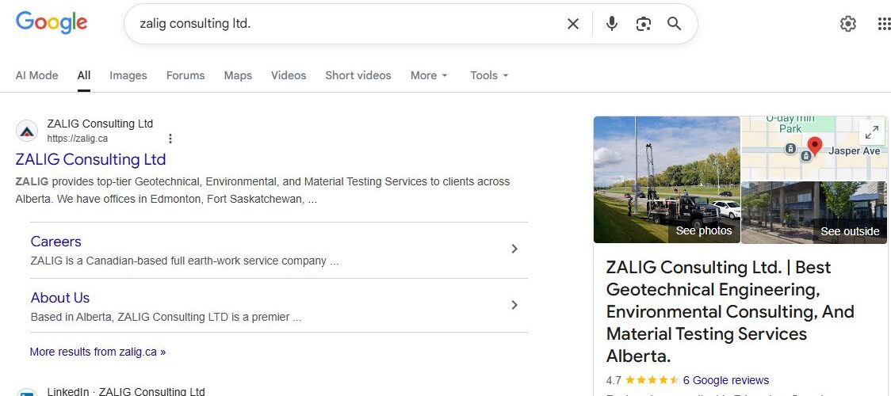Open More results from zalig.ca
Image resolution: width=891 pixels, height=396 pixels.
[x=98, y=352]
